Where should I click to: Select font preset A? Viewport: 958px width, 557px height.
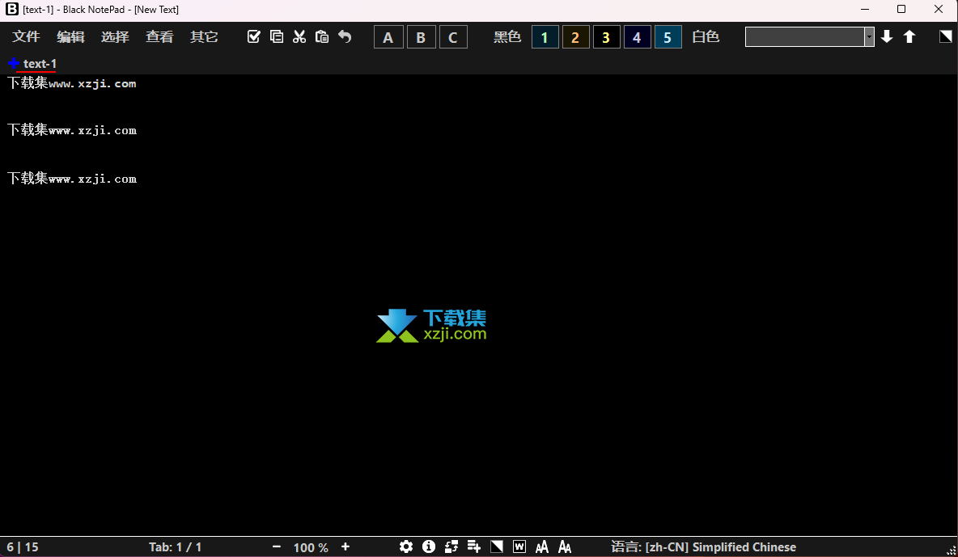coord(388,37)
